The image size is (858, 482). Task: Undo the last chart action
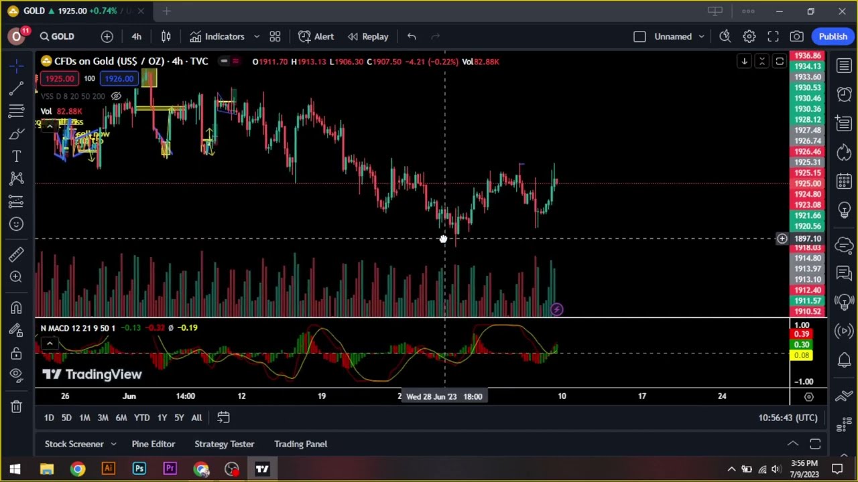[x=412, y=37]
